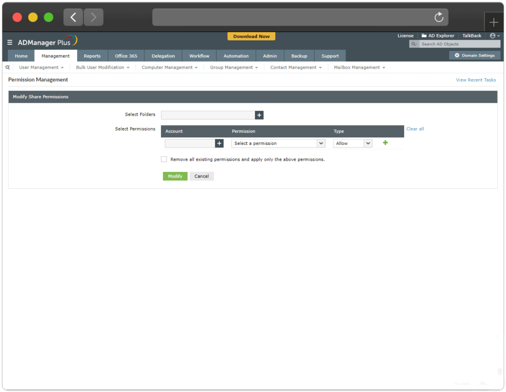Image resolution: width=506 pixels, height=392 pixels.
Task: Expand the Contact Management submenu
Action: 296,68
